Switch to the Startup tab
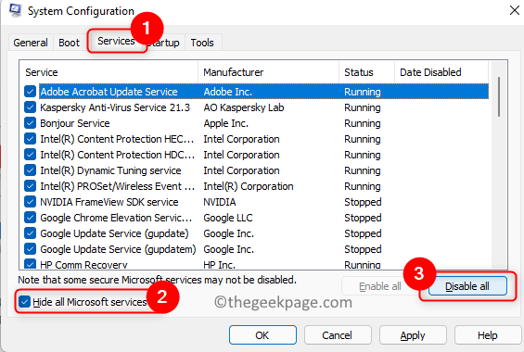The image size is (524, 352). pyautogui.click(x=165, y=43)
